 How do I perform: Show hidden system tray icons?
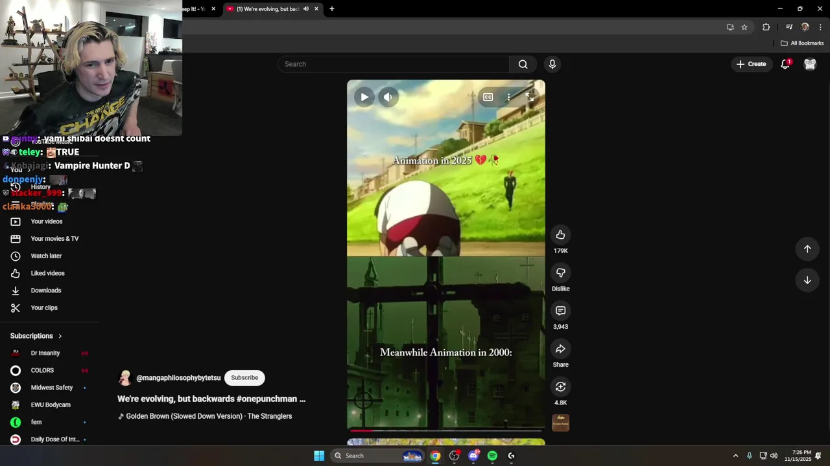[735, 456]
